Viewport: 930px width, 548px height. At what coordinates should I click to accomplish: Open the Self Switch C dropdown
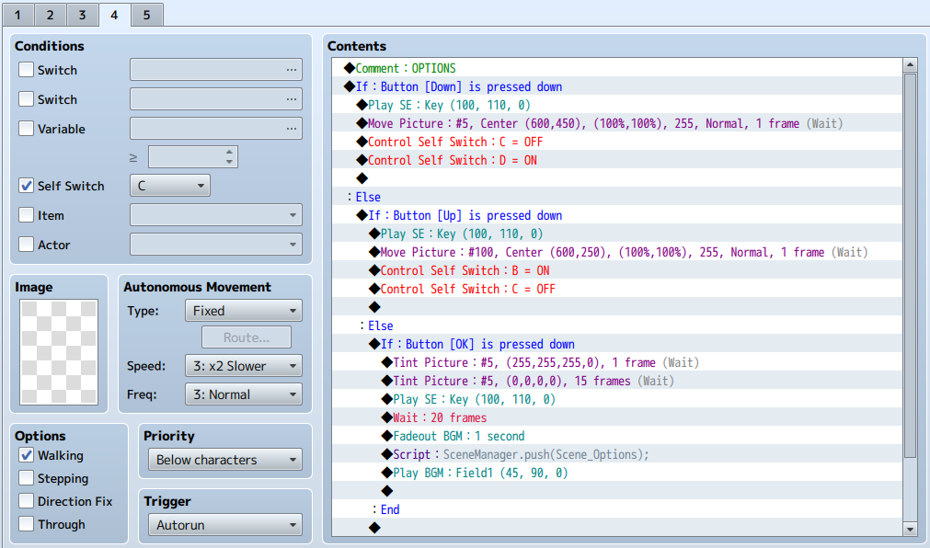pos(169,186)
